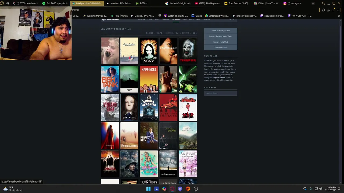Click the microphone tray icon
This screenshot has width=344, height=193.
[311, 189]
